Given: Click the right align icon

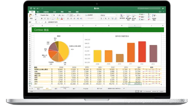Looking at the screenshot, I should [74, 19].
